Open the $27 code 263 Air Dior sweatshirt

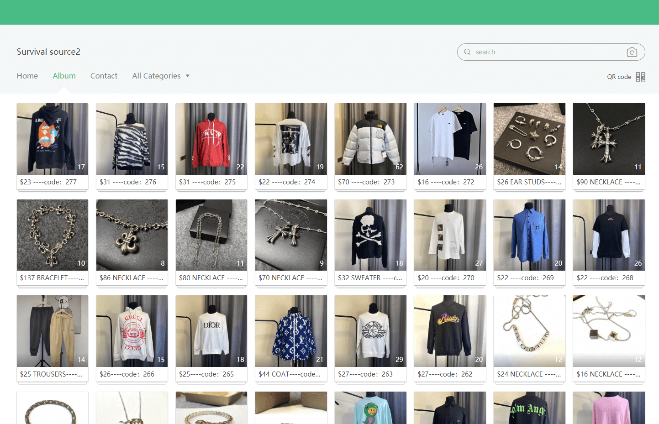pyautogui.click(x=370, y=331)
